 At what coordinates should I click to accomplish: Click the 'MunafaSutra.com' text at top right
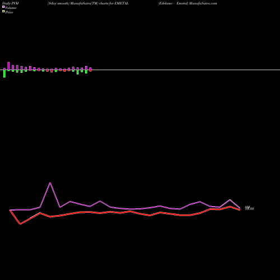[x=203, y=3]
